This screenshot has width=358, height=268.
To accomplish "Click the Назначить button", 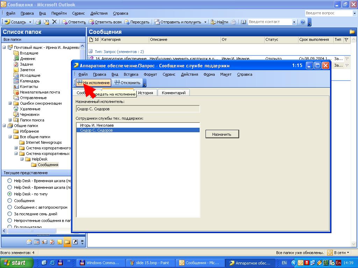I will tap(222, 134).
